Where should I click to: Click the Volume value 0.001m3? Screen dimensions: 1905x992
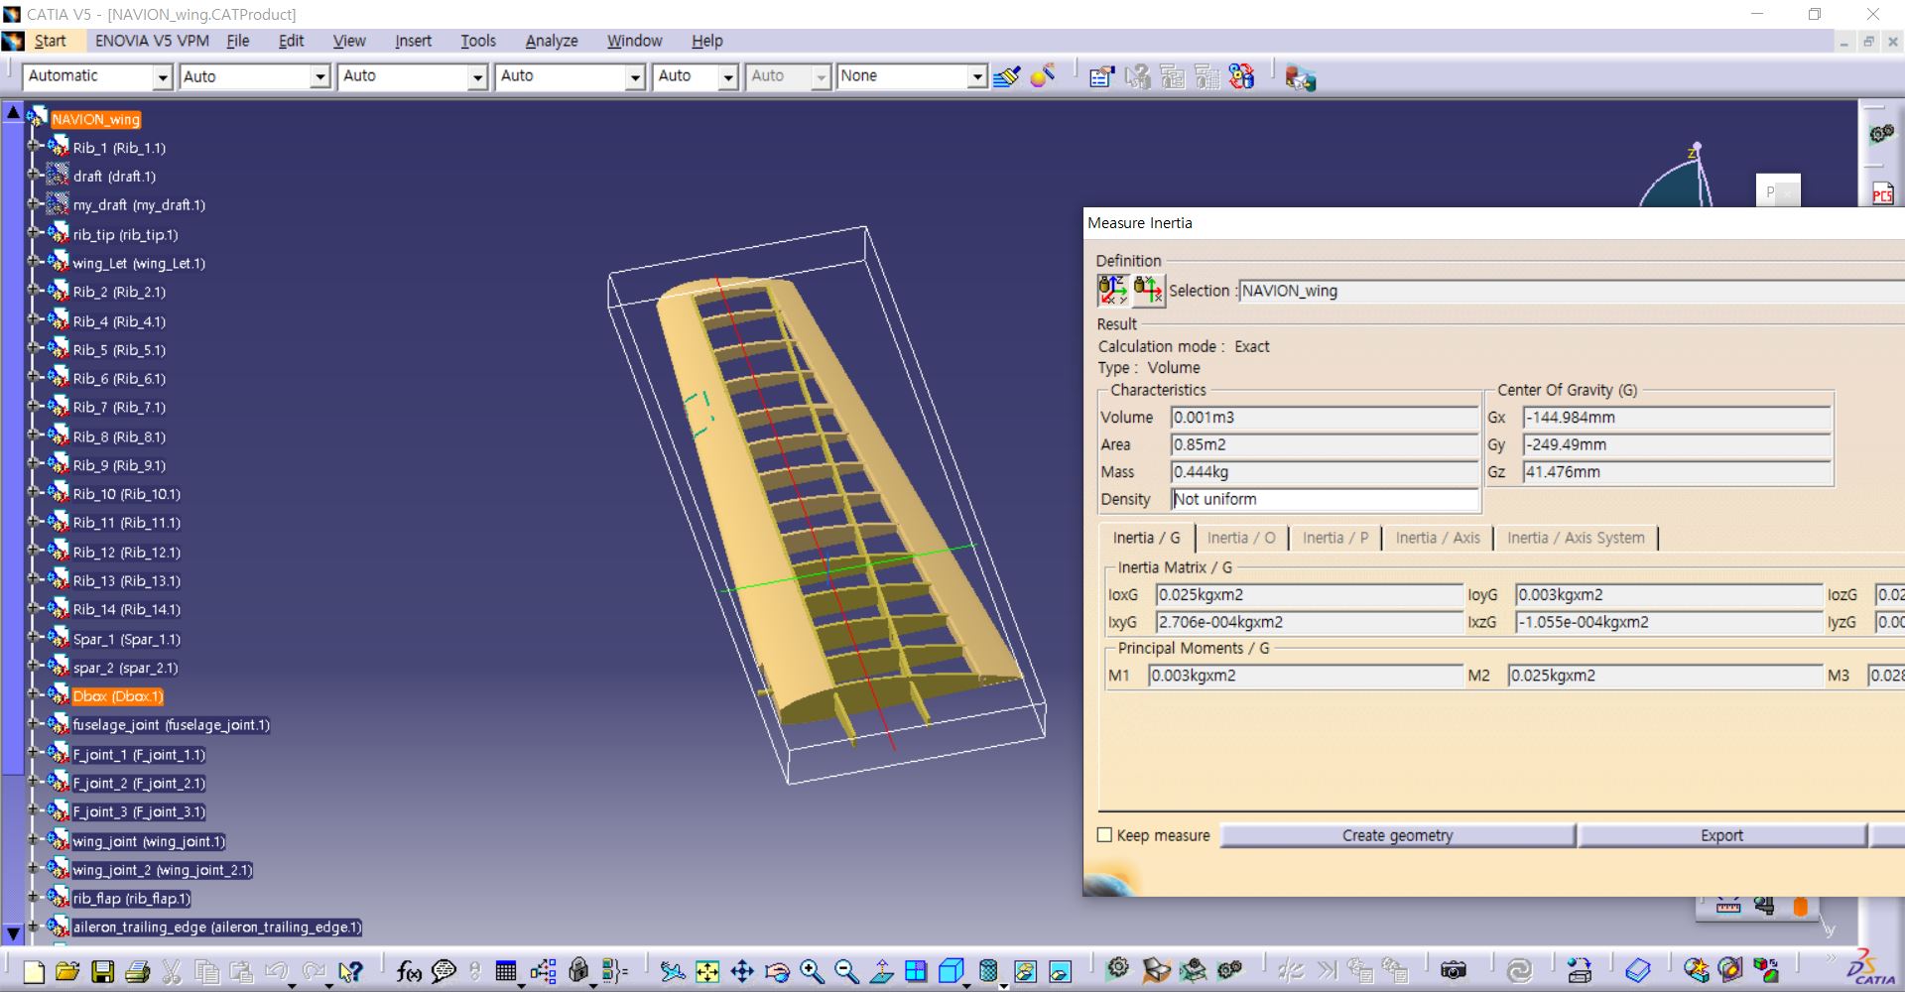[x=1325, y=418]
